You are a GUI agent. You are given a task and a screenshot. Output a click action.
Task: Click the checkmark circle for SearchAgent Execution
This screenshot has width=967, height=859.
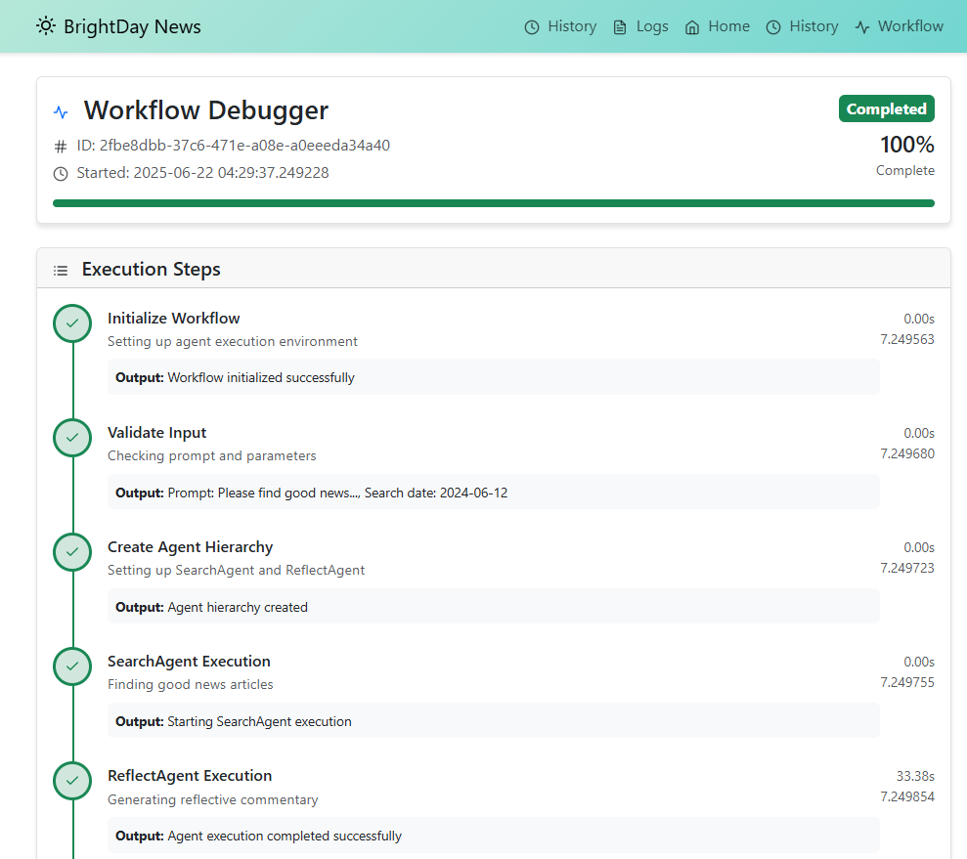click(72, 666)
